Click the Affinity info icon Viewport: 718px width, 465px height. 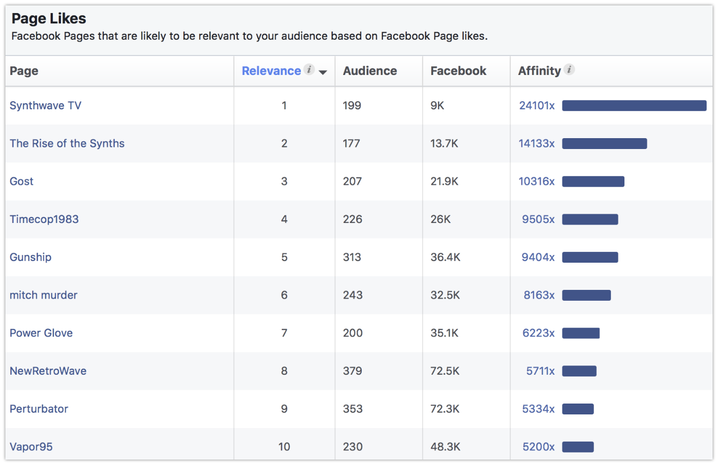tap(569, 70)
